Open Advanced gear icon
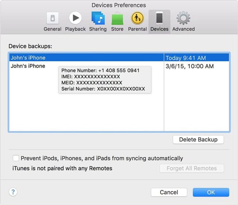 click(183, 18)
